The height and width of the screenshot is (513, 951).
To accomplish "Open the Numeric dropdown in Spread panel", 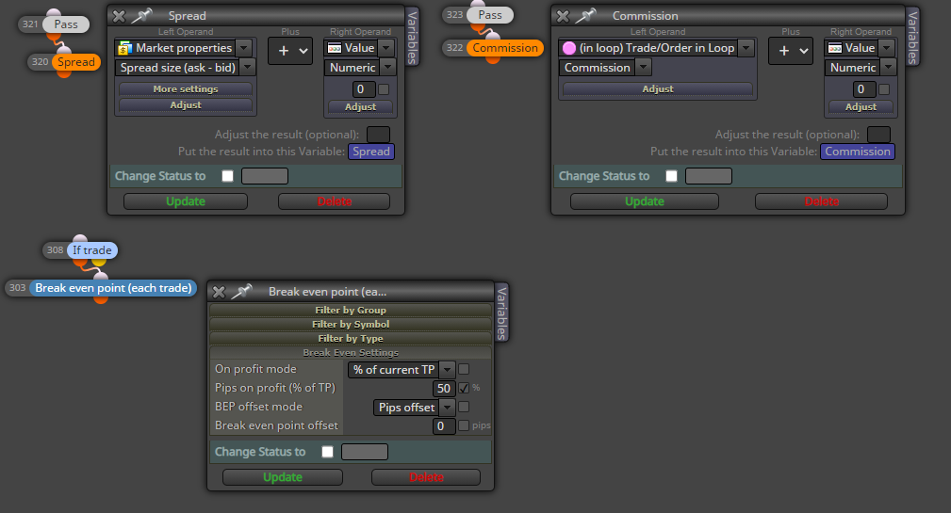I will click(x=388, y=67).
